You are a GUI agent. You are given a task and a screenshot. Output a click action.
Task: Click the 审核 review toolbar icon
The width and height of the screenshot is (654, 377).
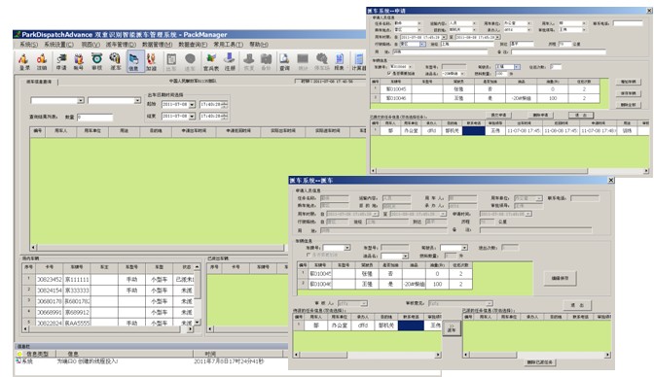[96, 61]
